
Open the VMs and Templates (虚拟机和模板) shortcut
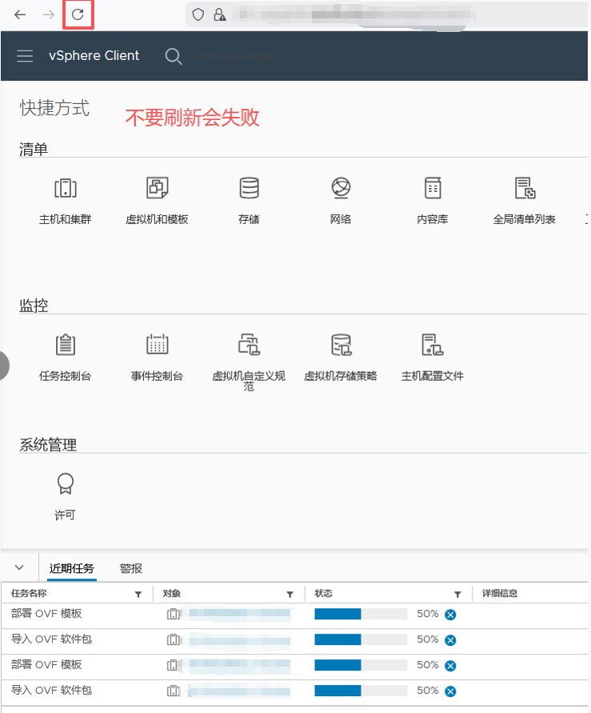157,189
